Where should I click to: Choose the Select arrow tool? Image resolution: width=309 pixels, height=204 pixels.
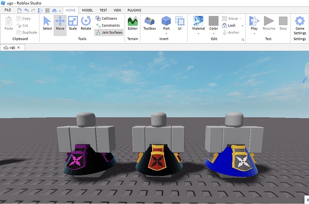tap(47, 23)
